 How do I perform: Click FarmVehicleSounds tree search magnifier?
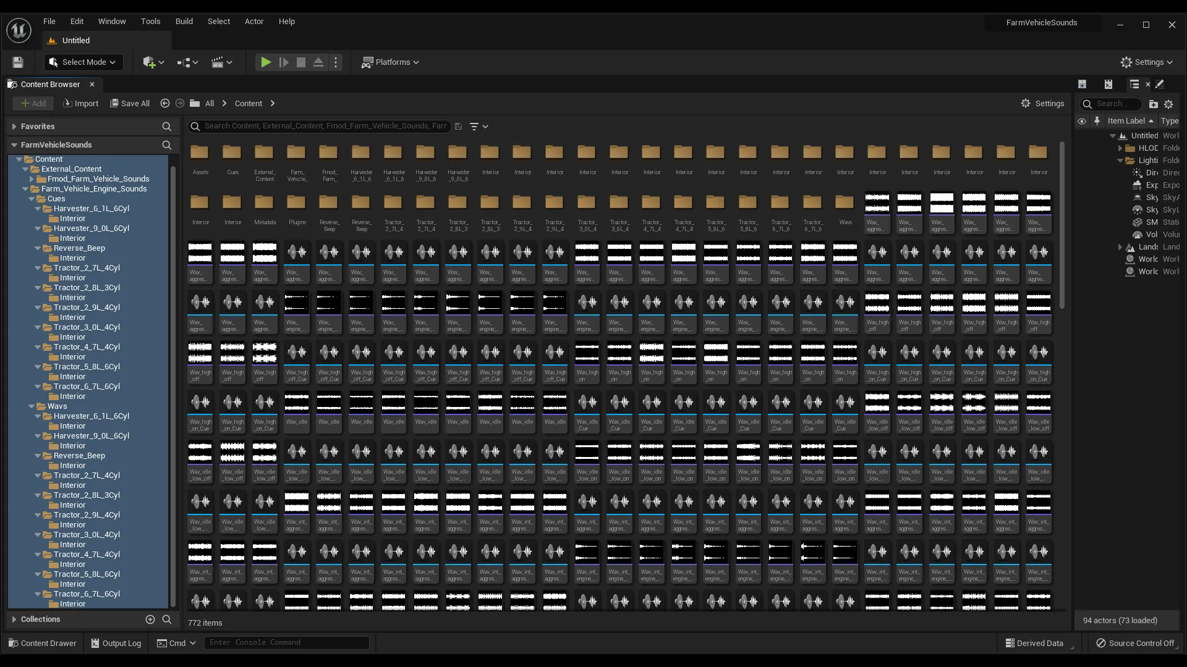pos(166,145)
